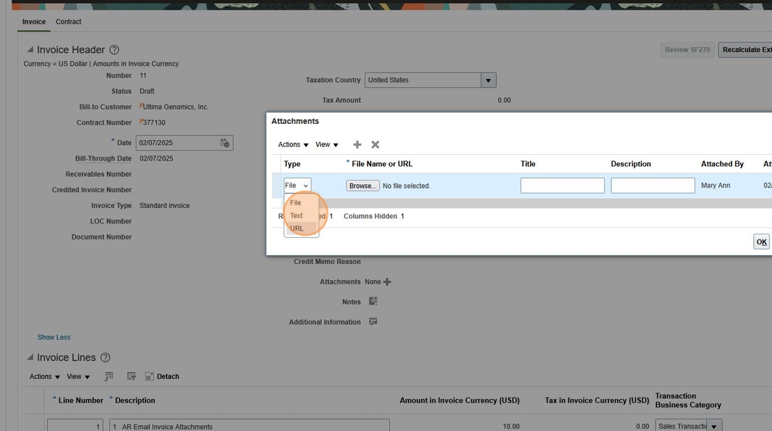Click the add attachment plus icon in dialog

pyautogui.click(x=357, y=145)
